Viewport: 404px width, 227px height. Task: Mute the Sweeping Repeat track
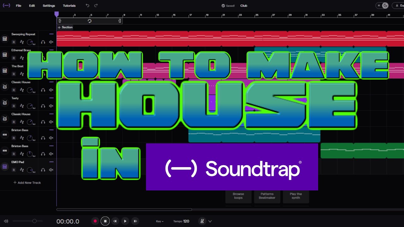[51, 42]
